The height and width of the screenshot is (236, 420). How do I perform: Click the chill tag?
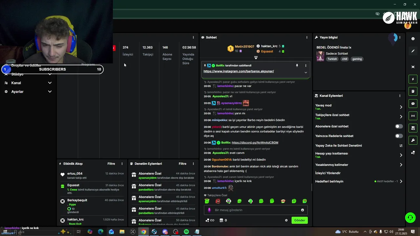[x=345, y=59]
